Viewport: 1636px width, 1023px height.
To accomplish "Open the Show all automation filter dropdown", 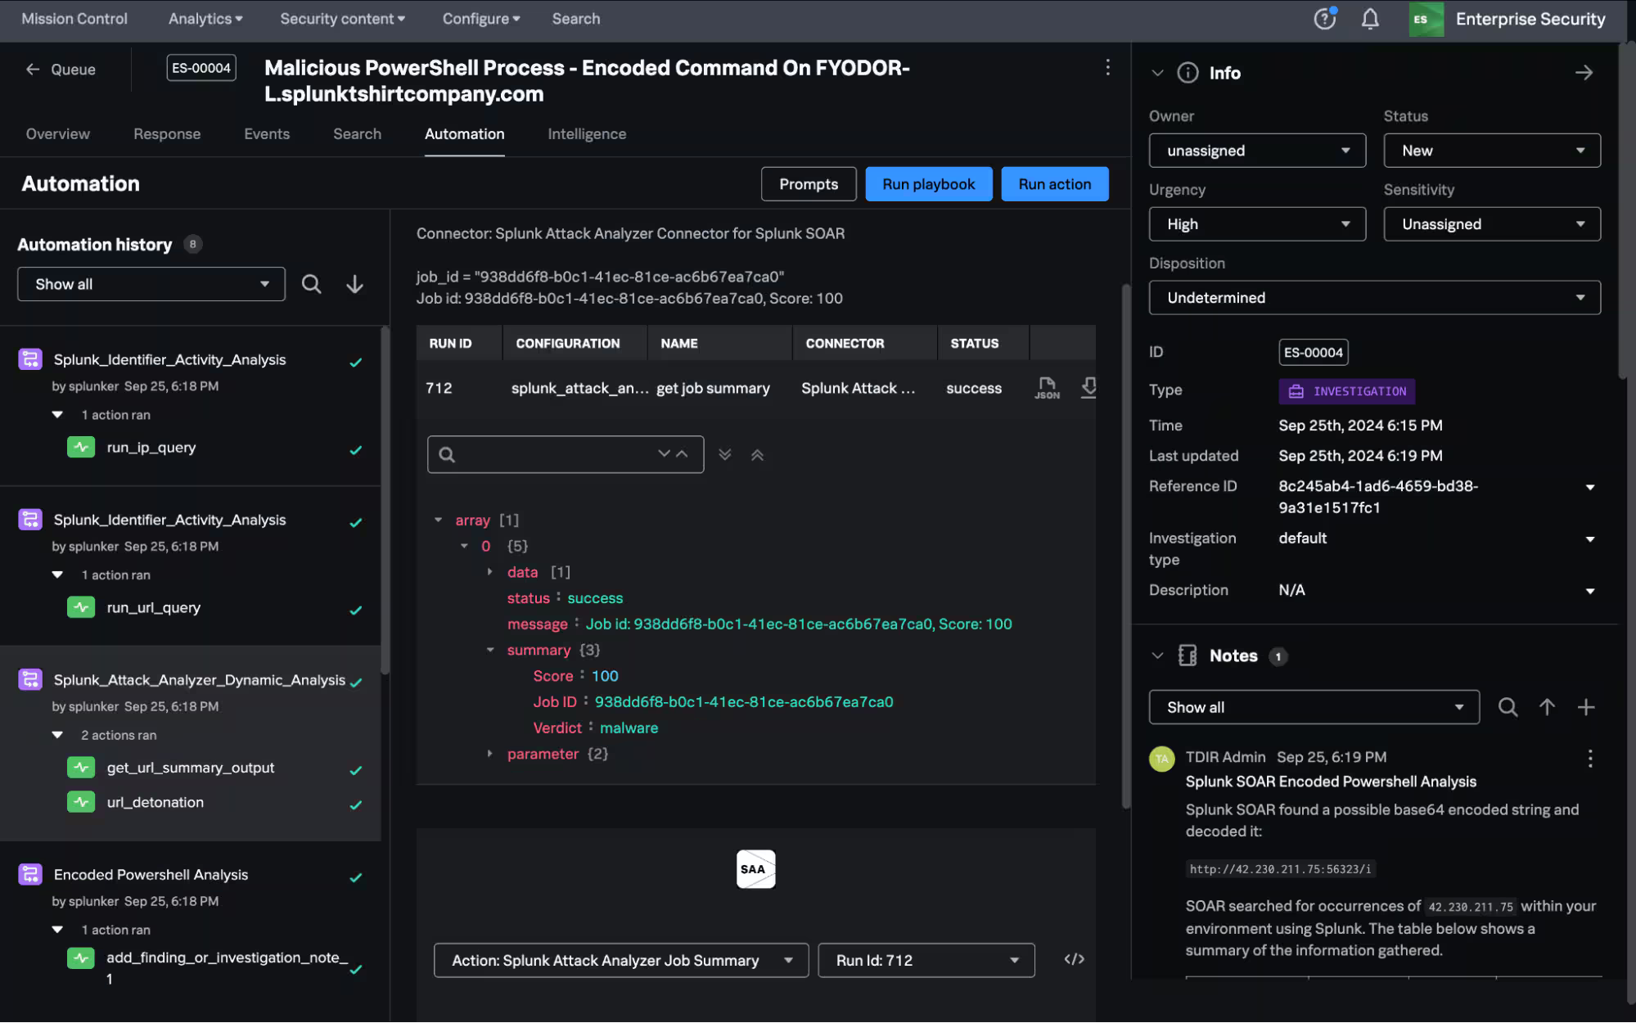I will [151, 284].
